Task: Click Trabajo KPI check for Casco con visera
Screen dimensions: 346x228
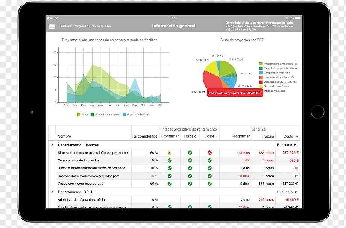Action: coord(190,184)
